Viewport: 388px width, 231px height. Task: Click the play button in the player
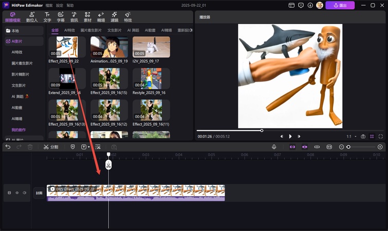[290, 137]
